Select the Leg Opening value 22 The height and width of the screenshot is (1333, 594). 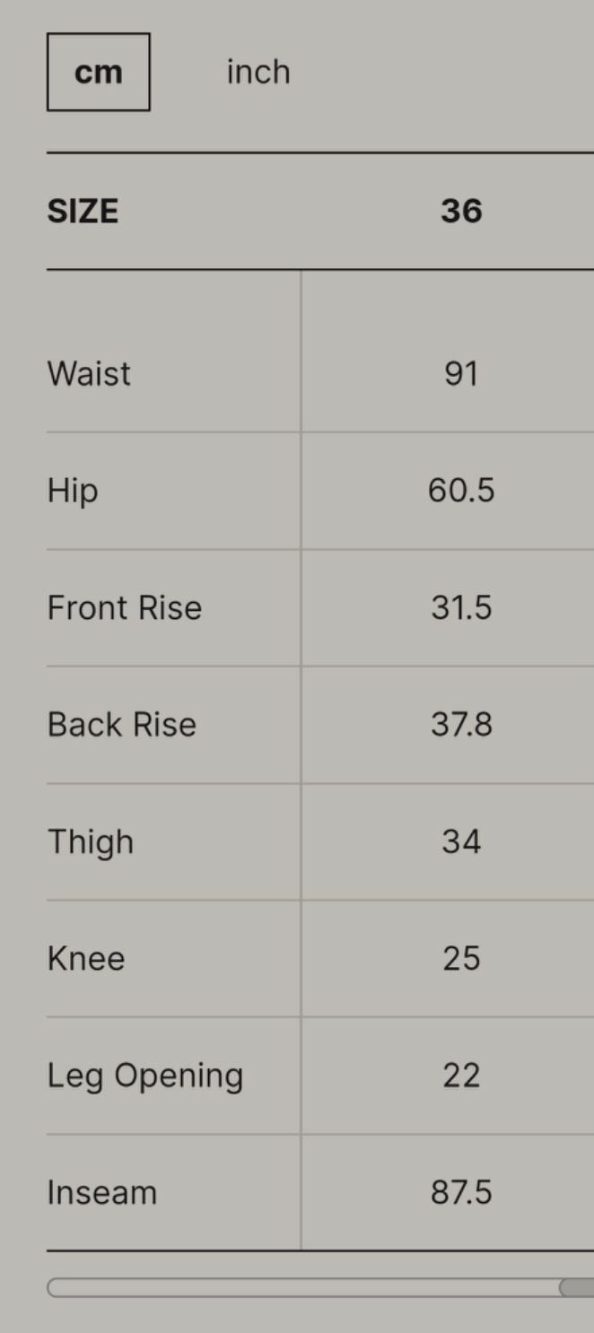tap(461, 1076)
